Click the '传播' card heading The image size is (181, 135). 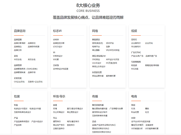click(95, 96)
